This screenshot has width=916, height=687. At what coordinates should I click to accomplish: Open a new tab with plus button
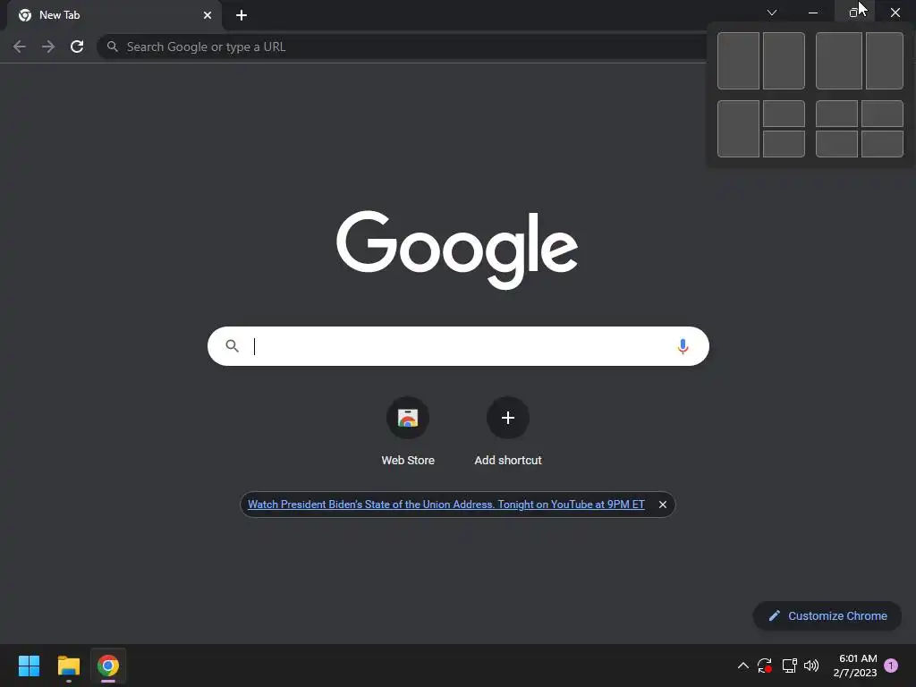242,15
